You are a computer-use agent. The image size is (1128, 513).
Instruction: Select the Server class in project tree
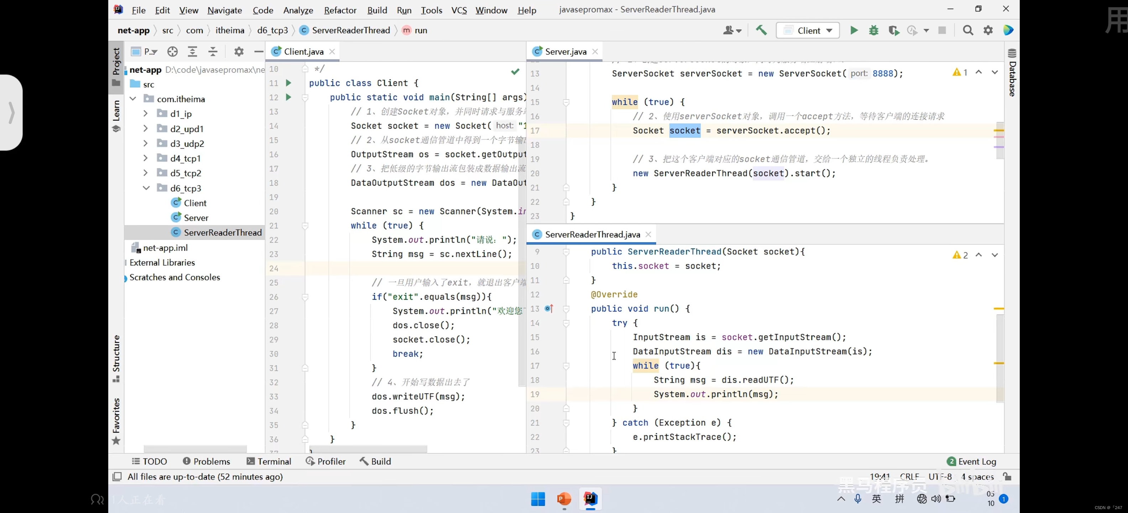pyautogui.click(x=196, y=218)
